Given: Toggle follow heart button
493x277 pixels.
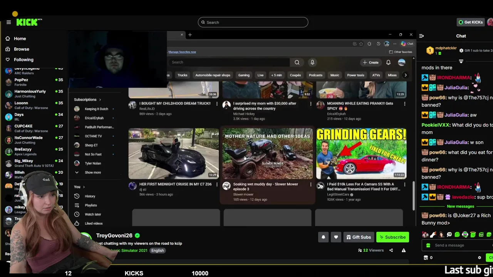Looking at the screenshot, I should [x=336, y=237].
